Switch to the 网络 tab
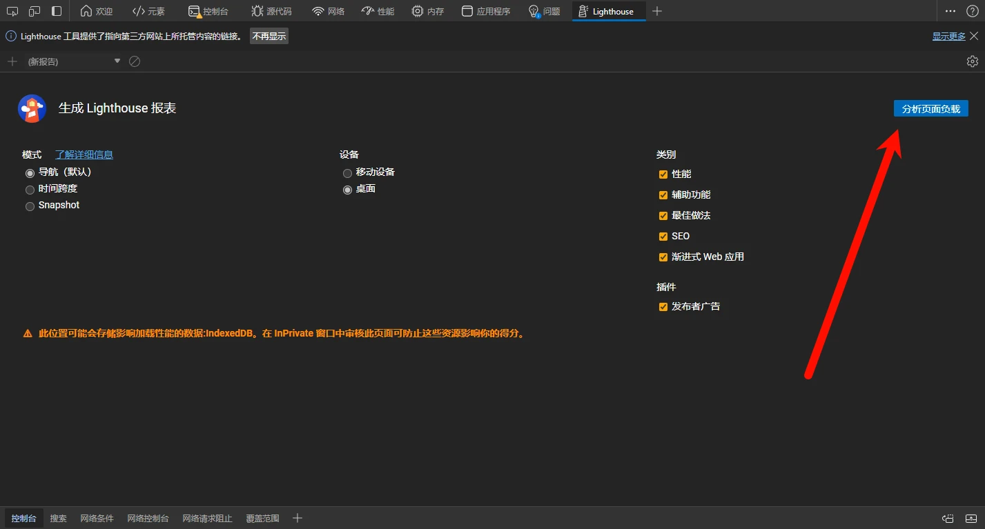 (328, 11)
